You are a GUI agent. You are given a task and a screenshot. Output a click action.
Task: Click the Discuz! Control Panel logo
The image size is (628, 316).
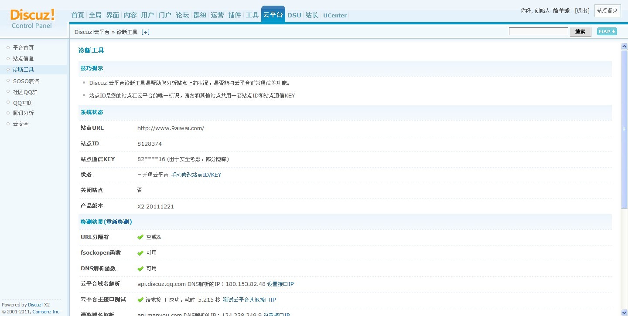click(x=33, y=18)
